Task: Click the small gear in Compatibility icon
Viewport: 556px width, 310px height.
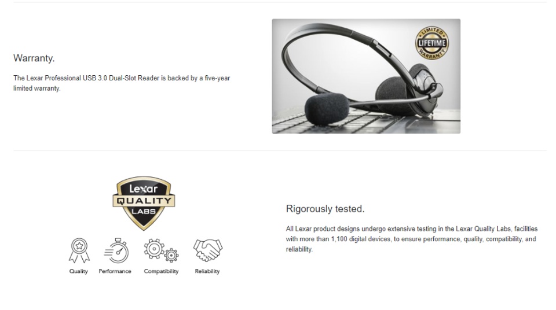Action: (171, 255)
